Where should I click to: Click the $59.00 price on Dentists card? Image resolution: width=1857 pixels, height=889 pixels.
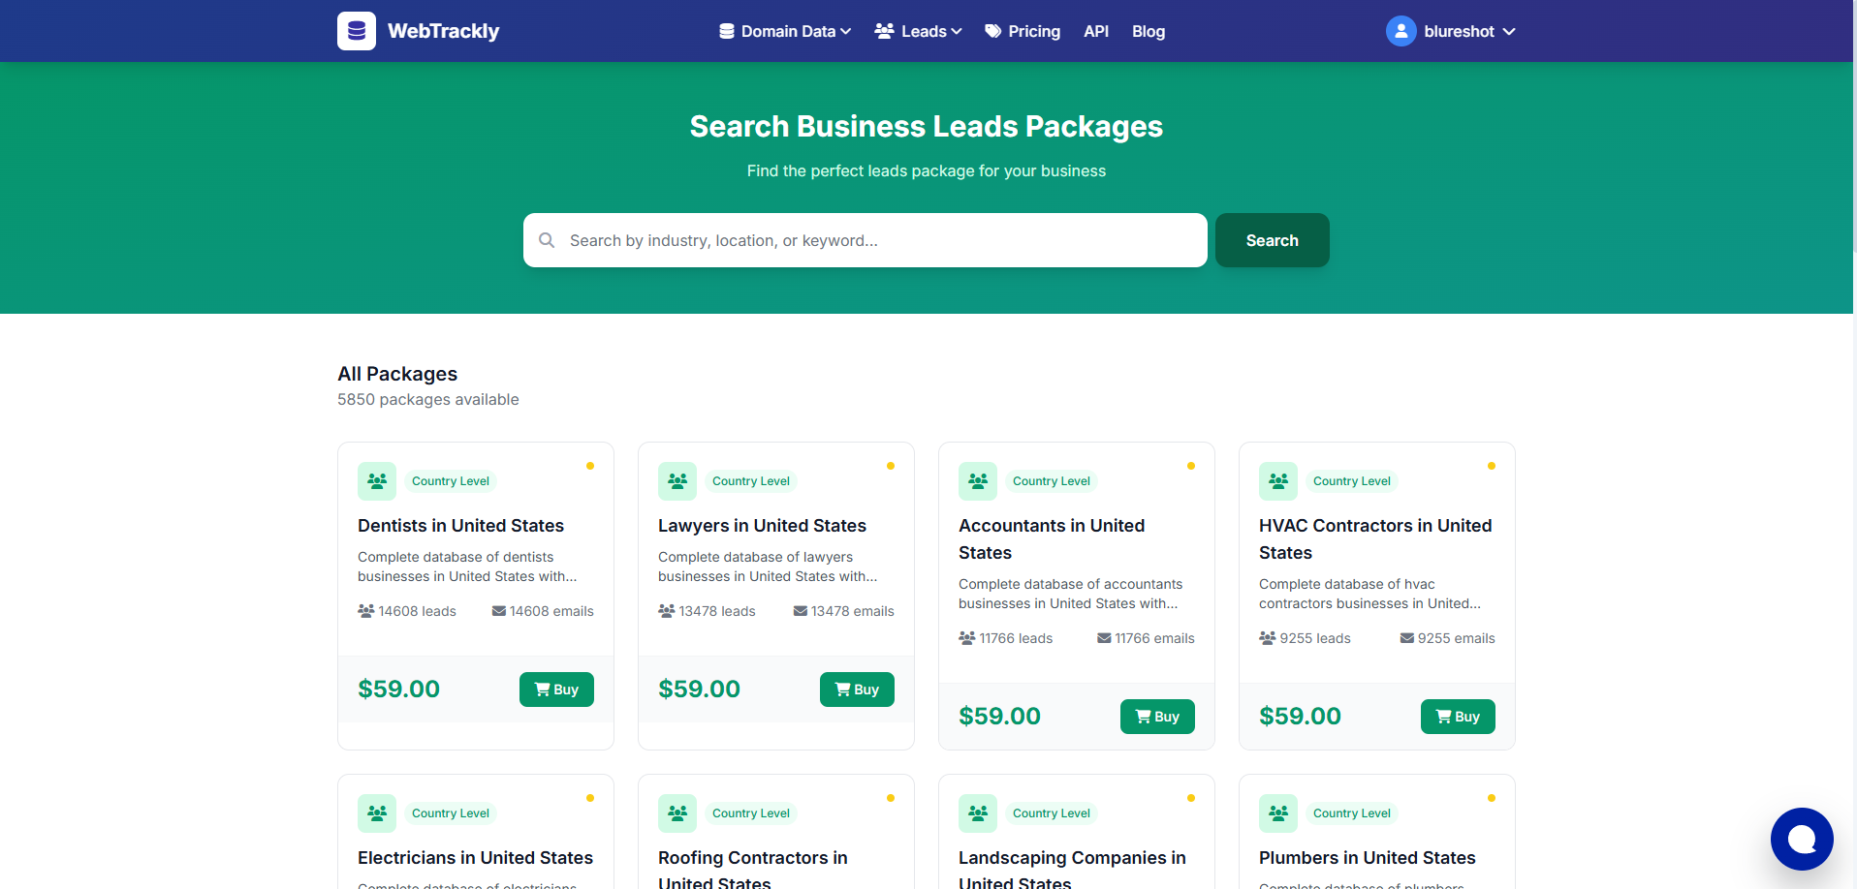pos(398,690)
